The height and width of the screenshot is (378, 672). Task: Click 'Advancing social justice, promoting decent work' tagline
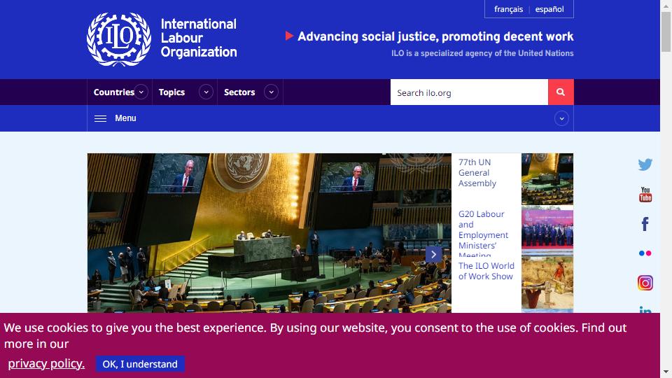click(435, 37)
